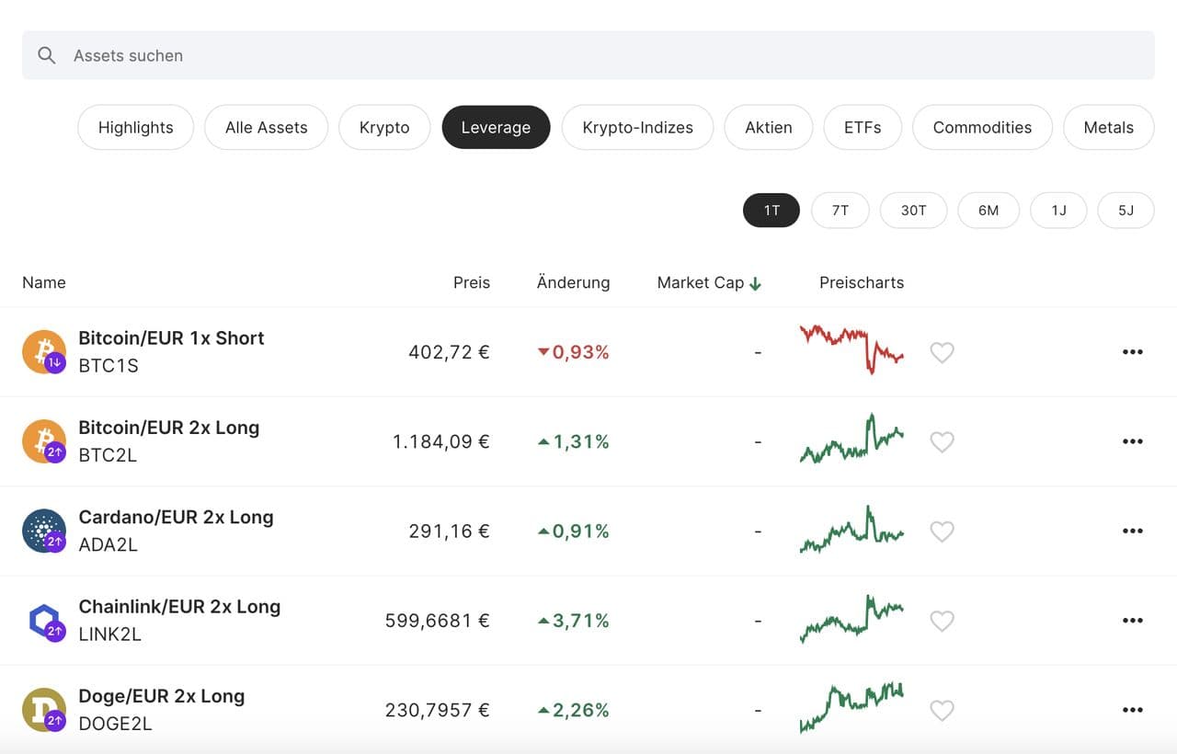Screen dimensions: 1177x754
Task: Select the 7T time range button
Action: tap(840, 211)
